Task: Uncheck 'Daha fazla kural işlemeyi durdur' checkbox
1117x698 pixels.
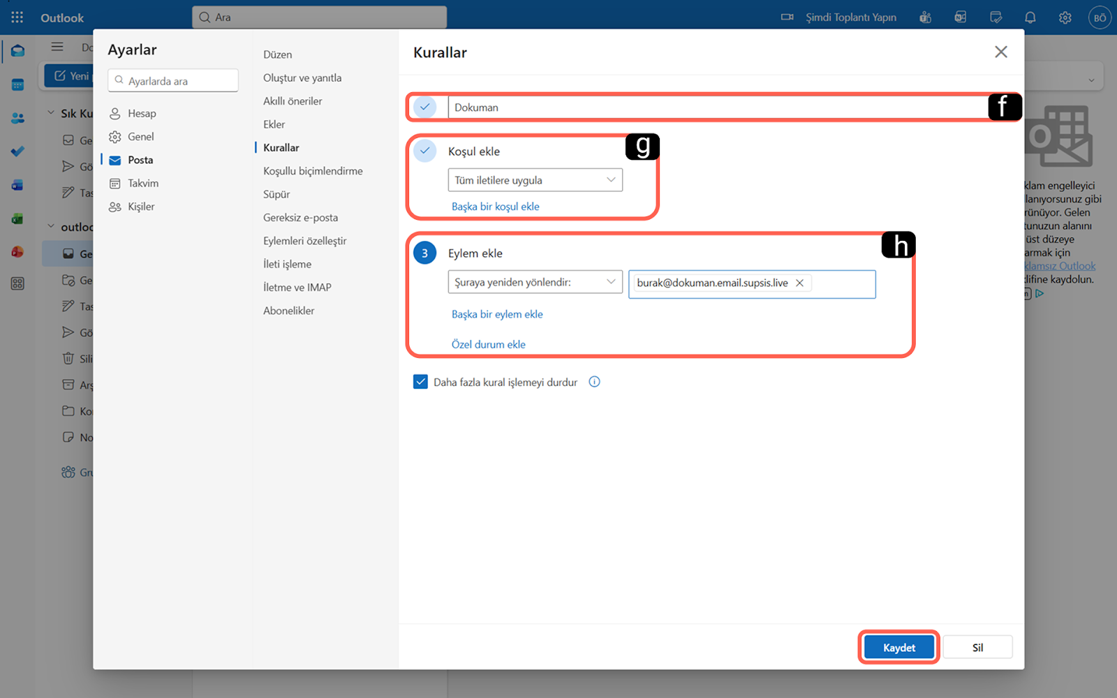Action: (x=420, y=382)
